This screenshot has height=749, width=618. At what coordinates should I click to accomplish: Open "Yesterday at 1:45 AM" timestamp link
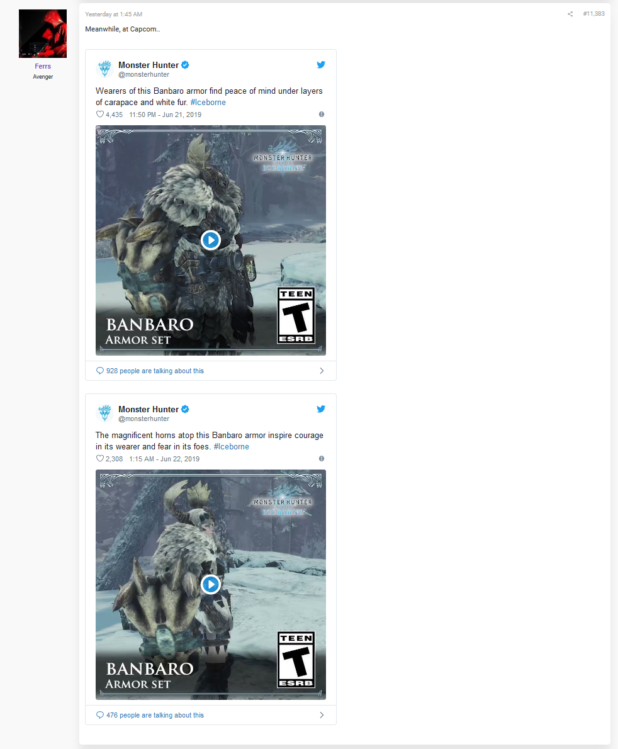pos(114,14)
